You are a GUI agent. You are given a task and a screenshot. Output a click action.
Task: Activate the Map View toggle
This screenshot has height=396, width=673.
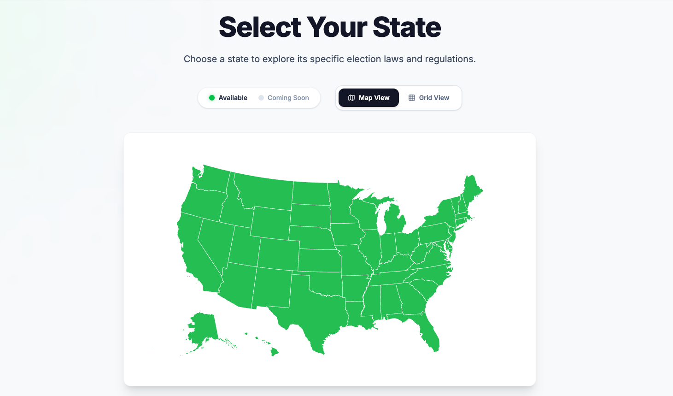pos(369,98)
